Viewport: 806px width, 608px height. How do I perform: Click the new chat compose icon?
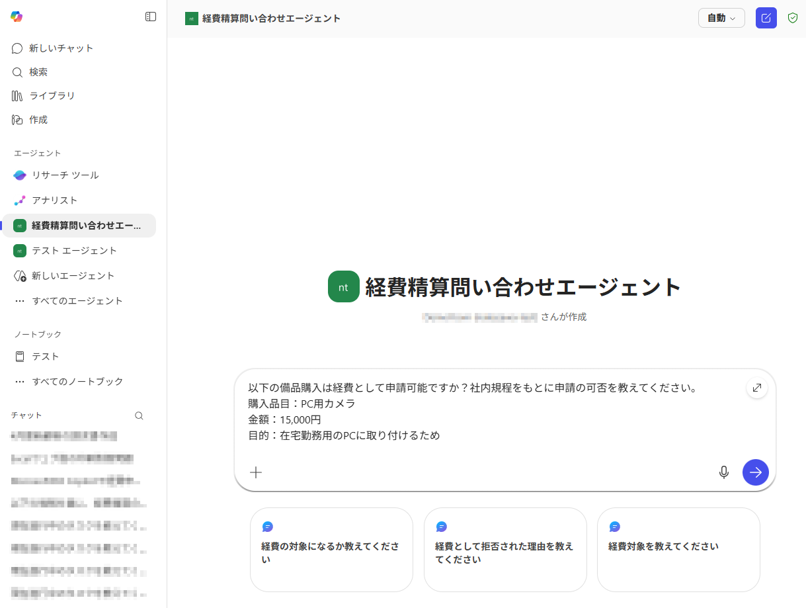click(x=766, y=18)
